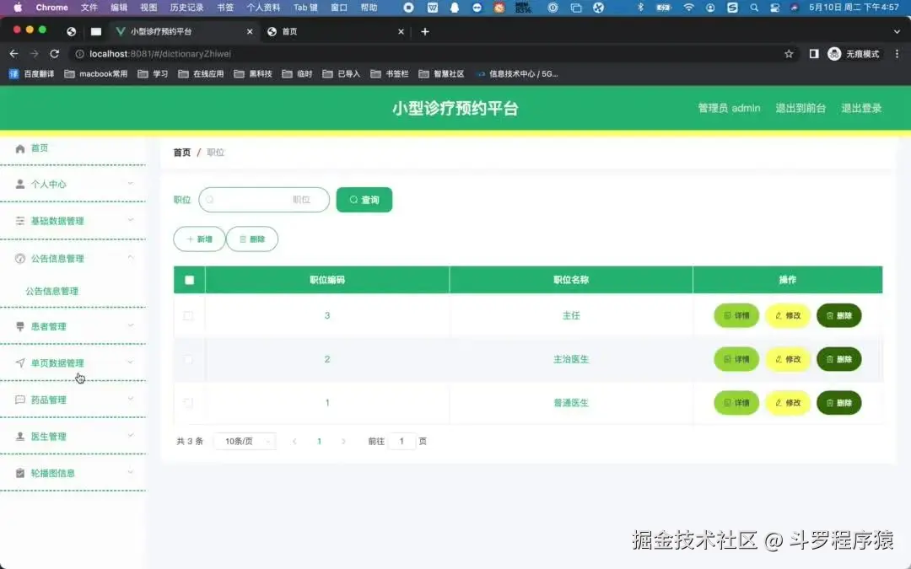Click the 首页 home icon in sidebar
The image size is (911, 569).
pos(19,148)
